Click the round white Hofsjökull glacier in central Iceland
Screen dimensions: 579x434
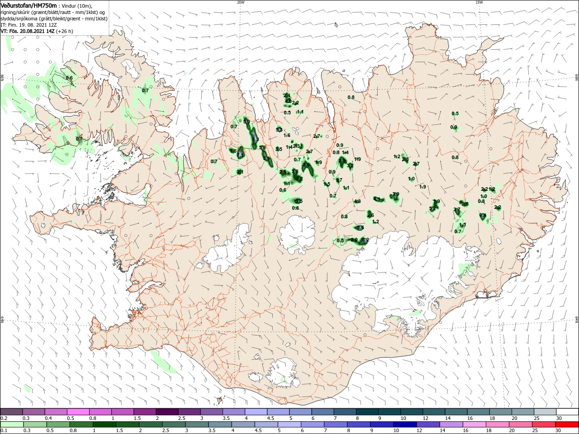(298, 234)
